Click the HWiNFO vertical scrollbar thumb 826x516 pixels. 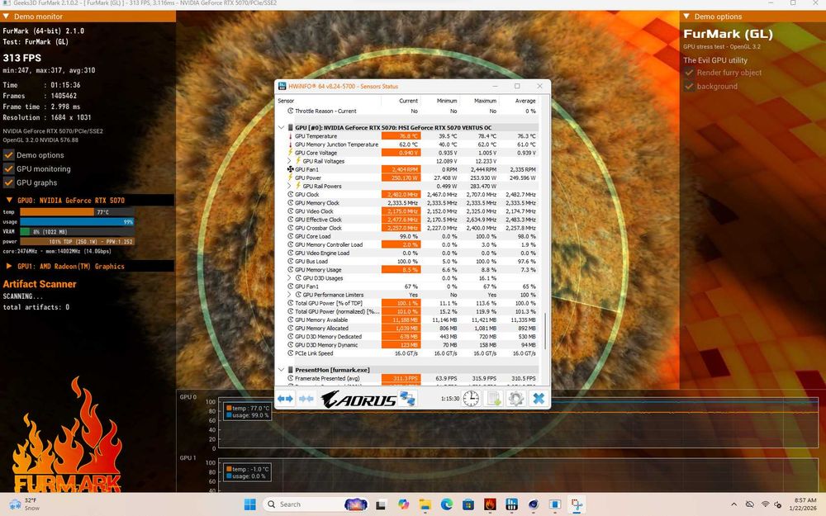point(544,331)
